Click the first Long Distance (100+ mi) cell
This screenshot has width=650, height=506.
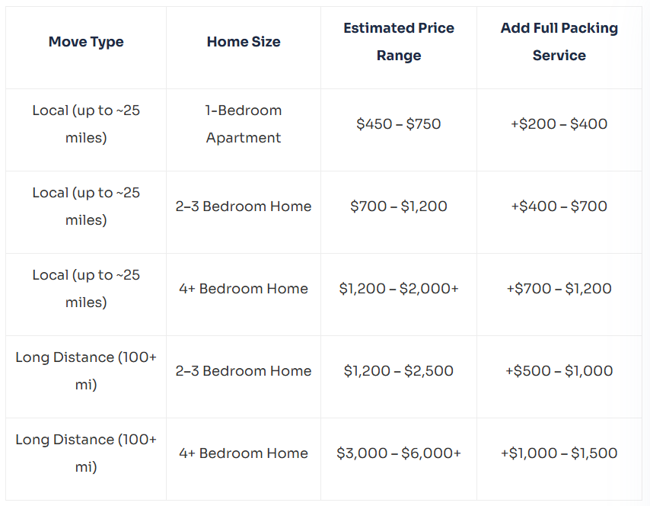pyautogui.click(x=86, y=370)
